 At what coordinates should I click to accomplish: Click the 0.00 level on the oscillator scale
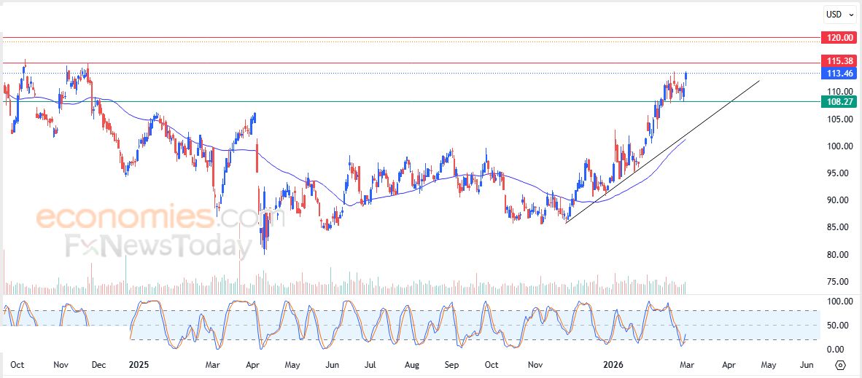(835, 350)
